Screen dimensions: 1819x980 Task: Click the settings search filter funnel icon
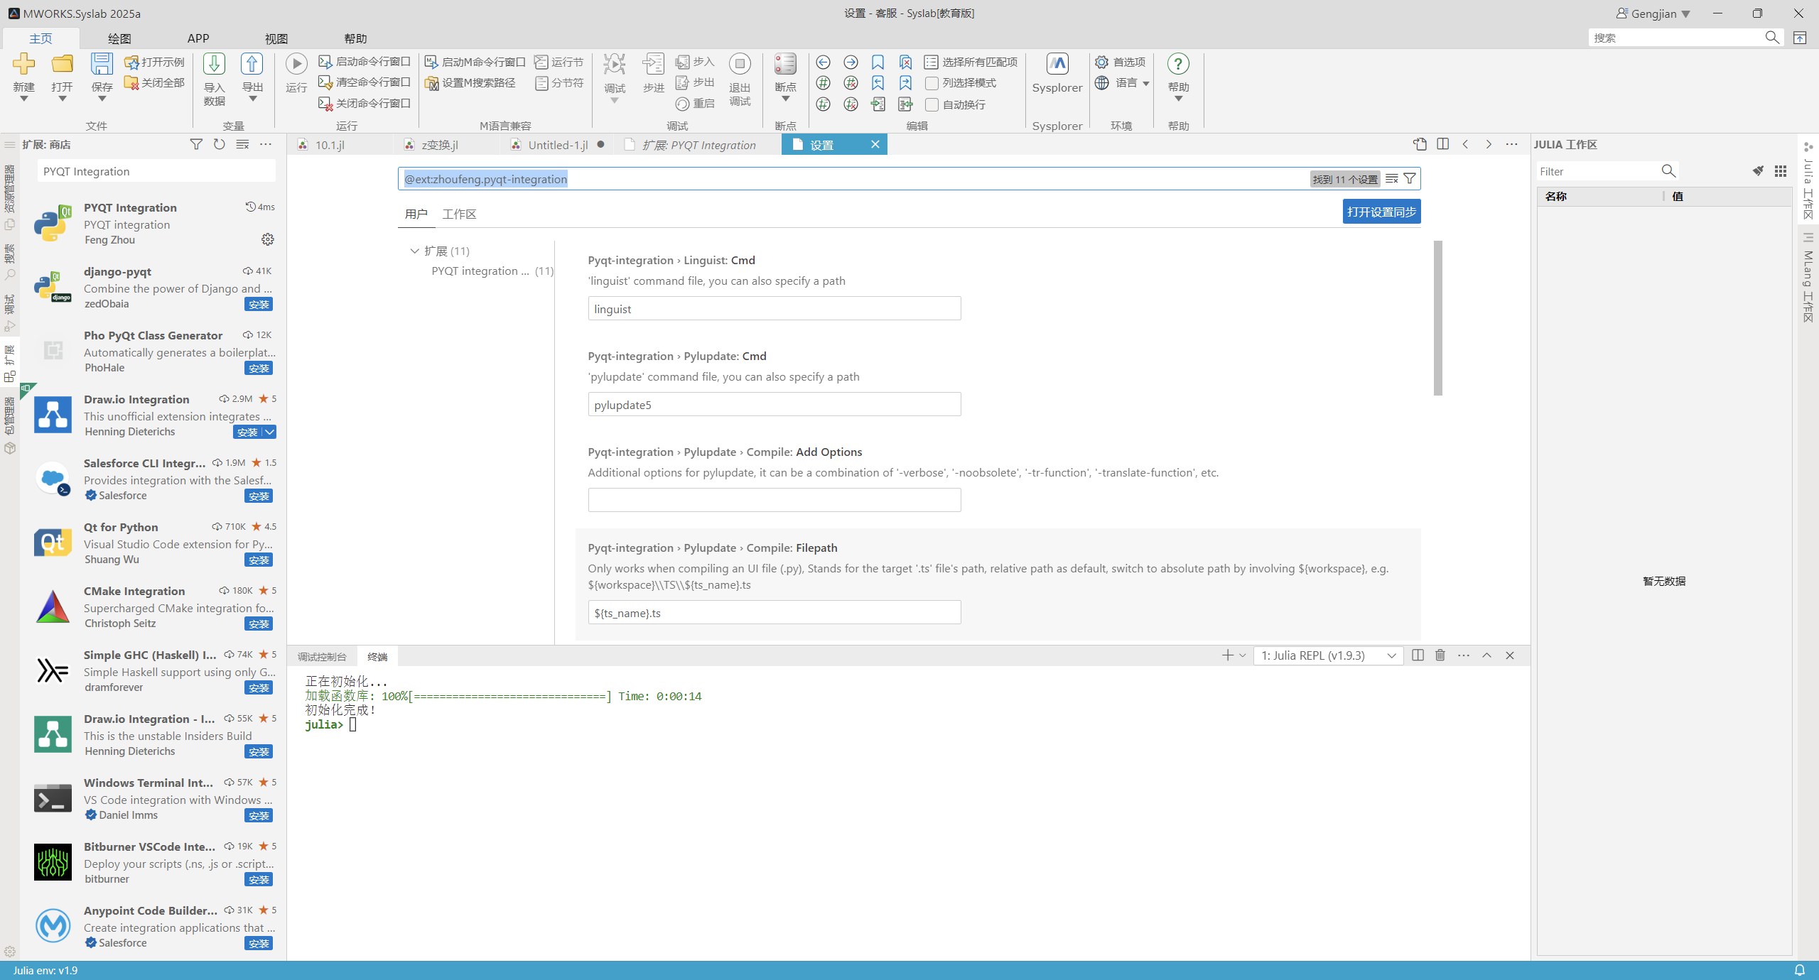[1410, 179]
